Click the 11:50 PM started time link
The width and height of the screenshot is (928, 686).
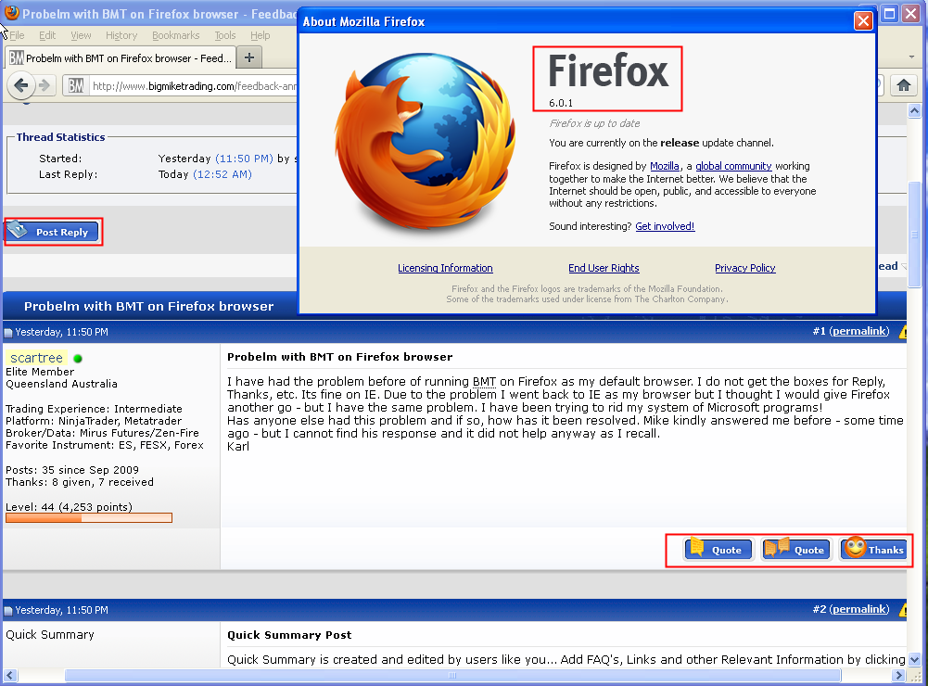click(244, 159)
